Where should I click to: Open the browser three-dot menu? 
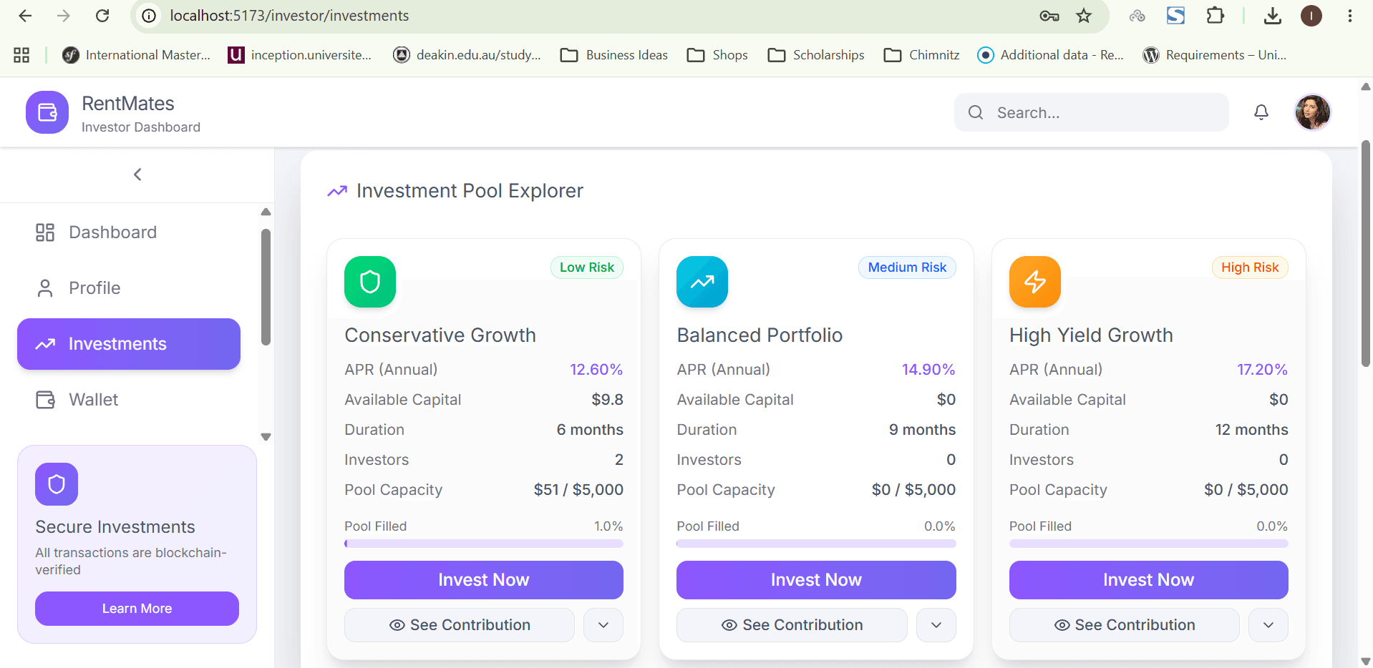point(1349,16)
